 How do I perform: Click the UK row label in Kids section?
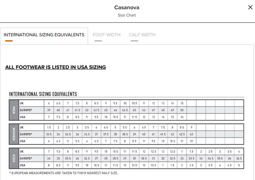[22, 151]
